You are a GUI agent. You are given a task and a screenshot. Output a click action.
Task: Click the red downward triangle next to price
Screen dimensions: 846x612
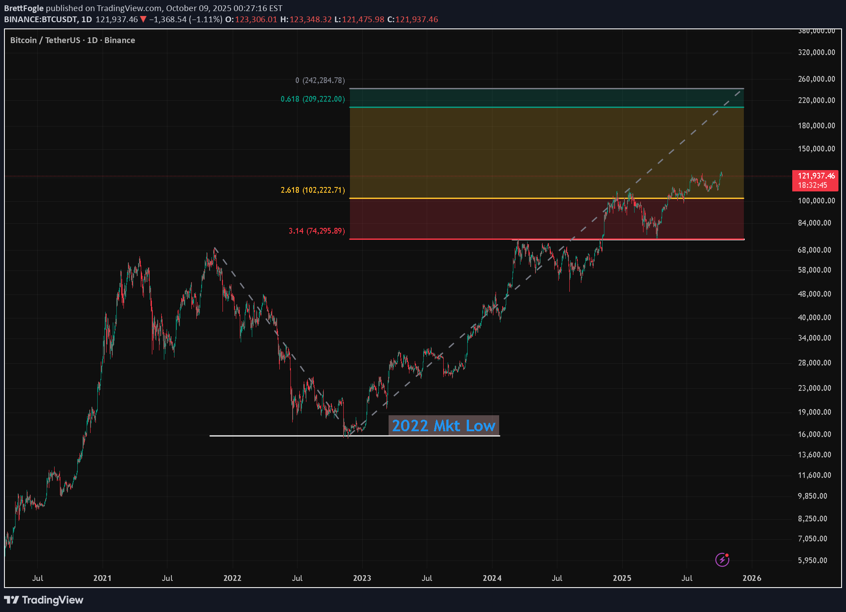tap(143, 19)
